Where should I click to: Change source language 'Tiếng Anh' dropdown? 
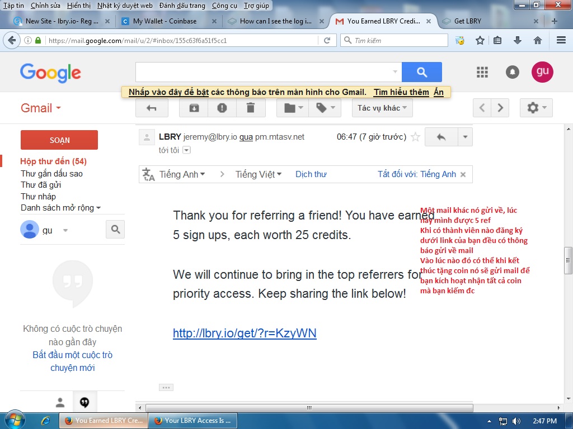(182, 174)
